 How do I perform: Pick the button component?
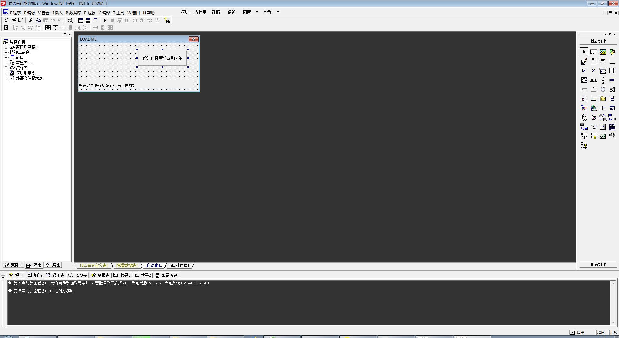[x=612, y=61]
